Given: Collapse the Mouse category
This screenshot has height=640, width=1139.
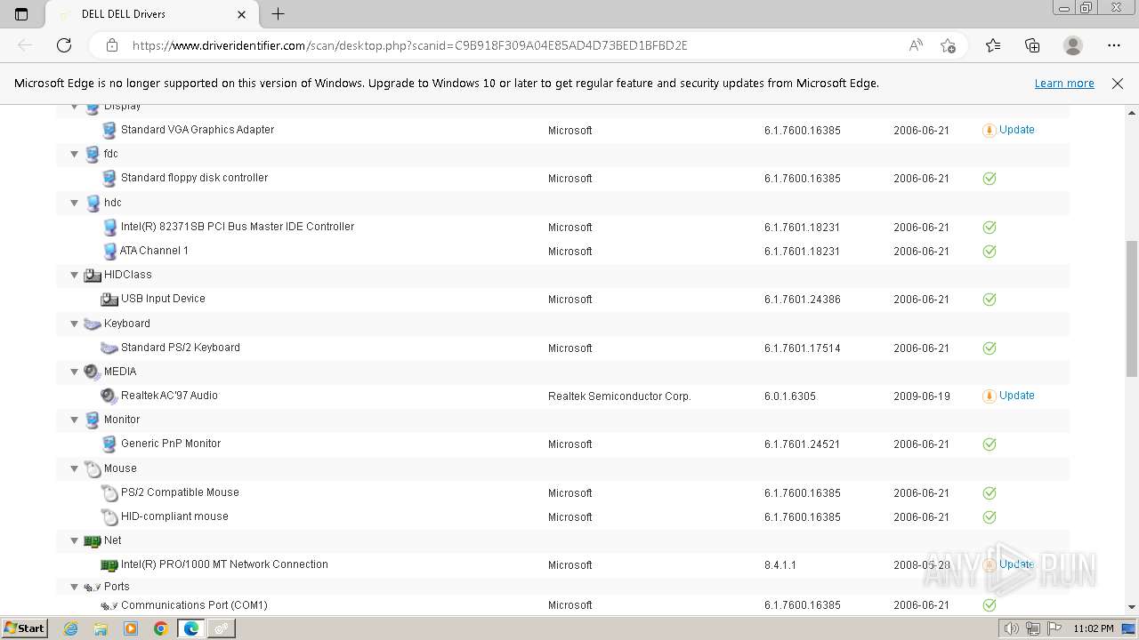Looking at the screenshot, I should click(x=75, y=468).
